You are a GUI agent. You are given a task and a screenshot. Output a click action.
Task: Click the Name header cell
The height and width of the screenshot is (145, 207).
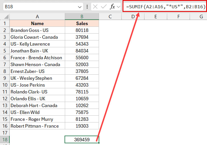point(37,24)
